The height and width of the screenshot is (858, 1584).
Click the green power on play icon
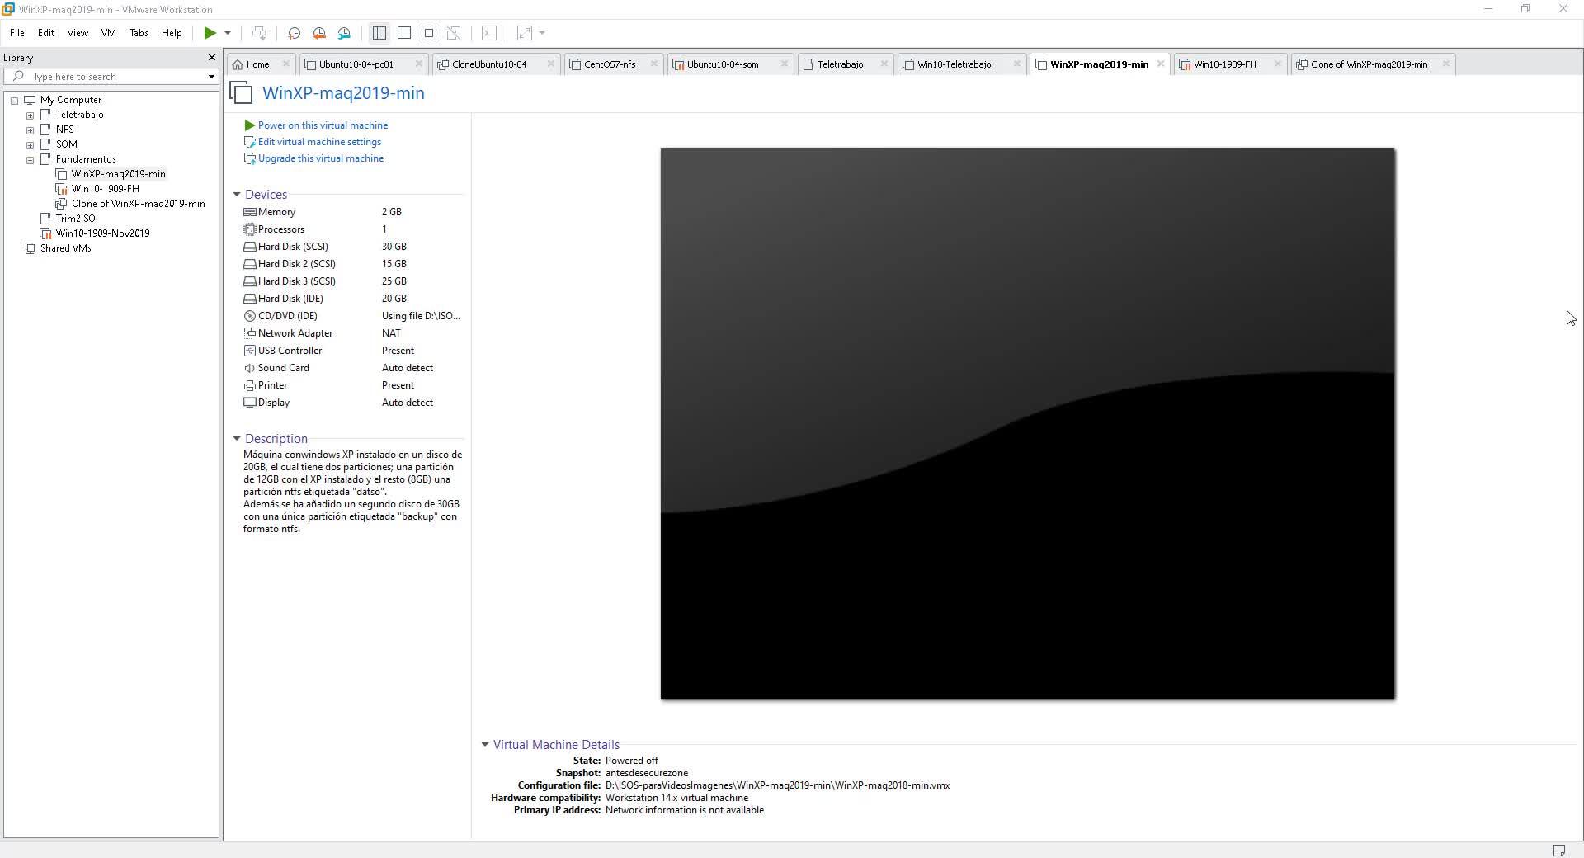(210, 33)
